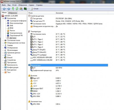Click the Поле column header

click(x=41, y=13)
